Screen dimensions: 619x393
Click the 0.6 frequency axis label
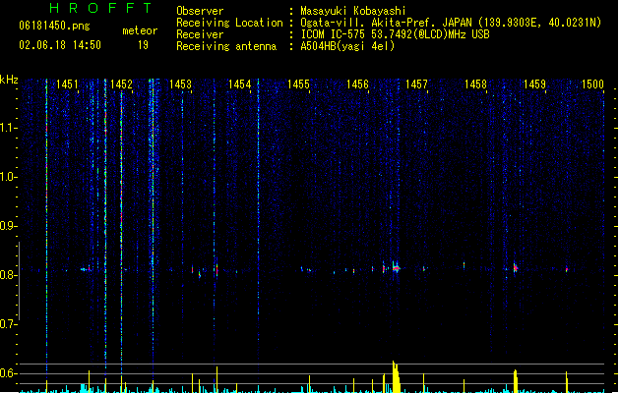click(x=8, y=373)
